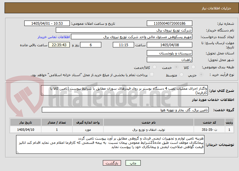Click the service group field تامین برق، گاز

125,110
